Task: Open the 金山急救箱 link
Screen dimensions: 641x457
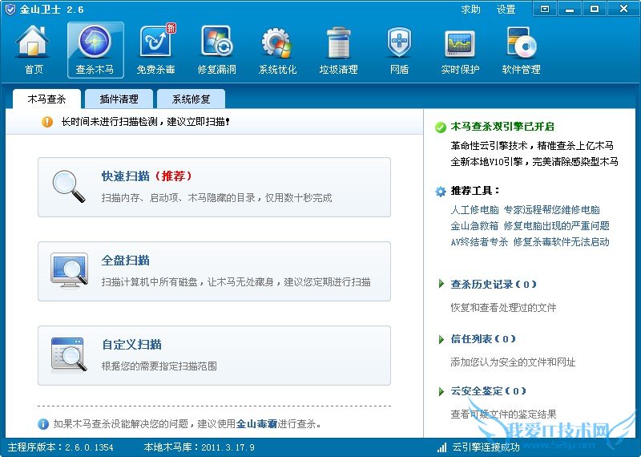Action: [x=474, y=226]
